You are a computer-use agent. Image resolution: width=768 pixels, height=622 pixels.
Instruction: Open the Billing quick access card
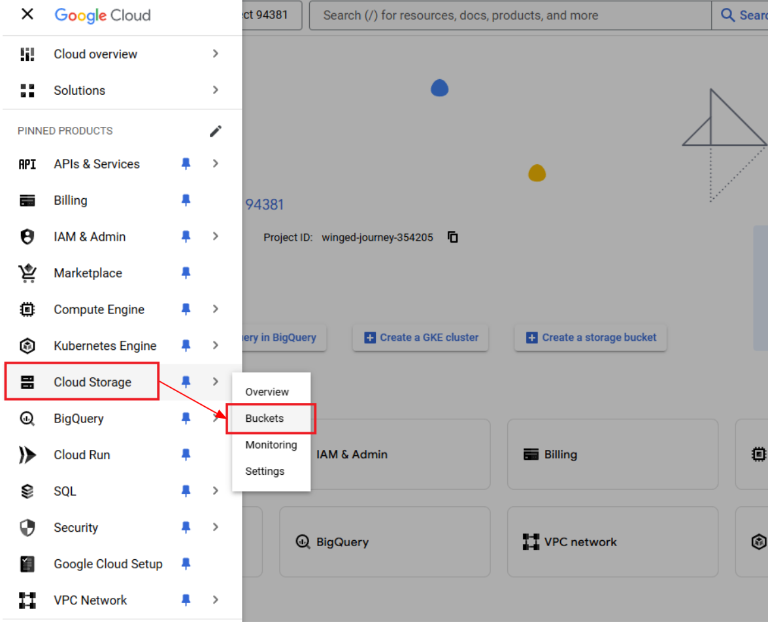point(612,455)
